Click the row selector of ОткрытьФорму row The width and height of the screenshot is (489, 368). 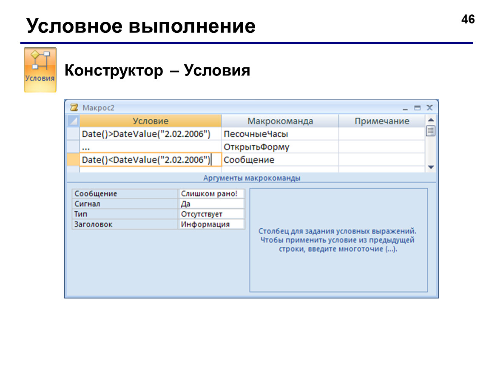coord(73,147)
